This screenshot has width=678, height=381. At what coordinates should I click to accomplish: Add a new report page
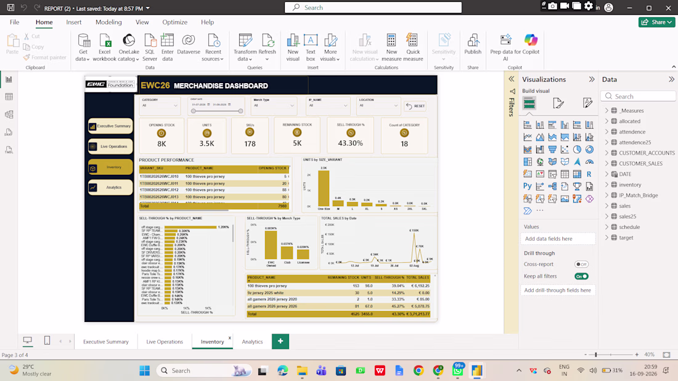(280, 341)
